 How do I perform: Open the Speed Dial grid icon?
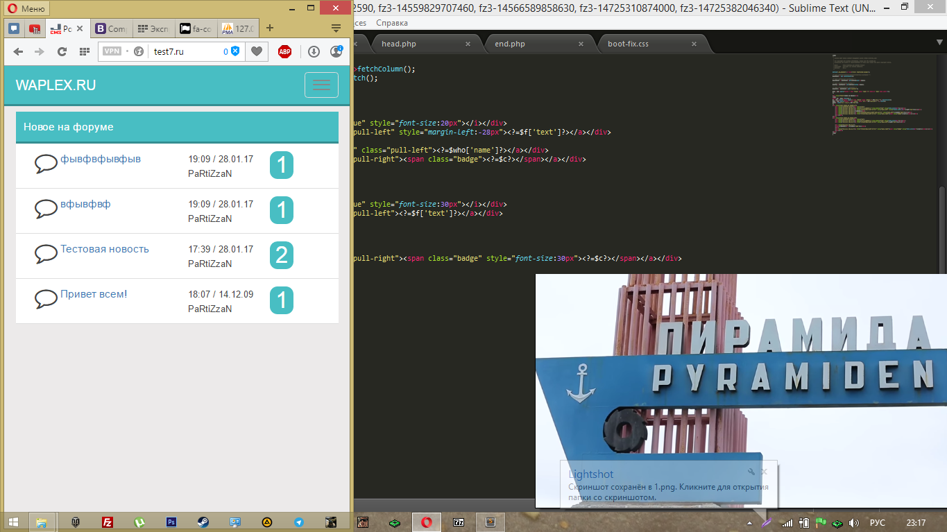tap(84, 51)
